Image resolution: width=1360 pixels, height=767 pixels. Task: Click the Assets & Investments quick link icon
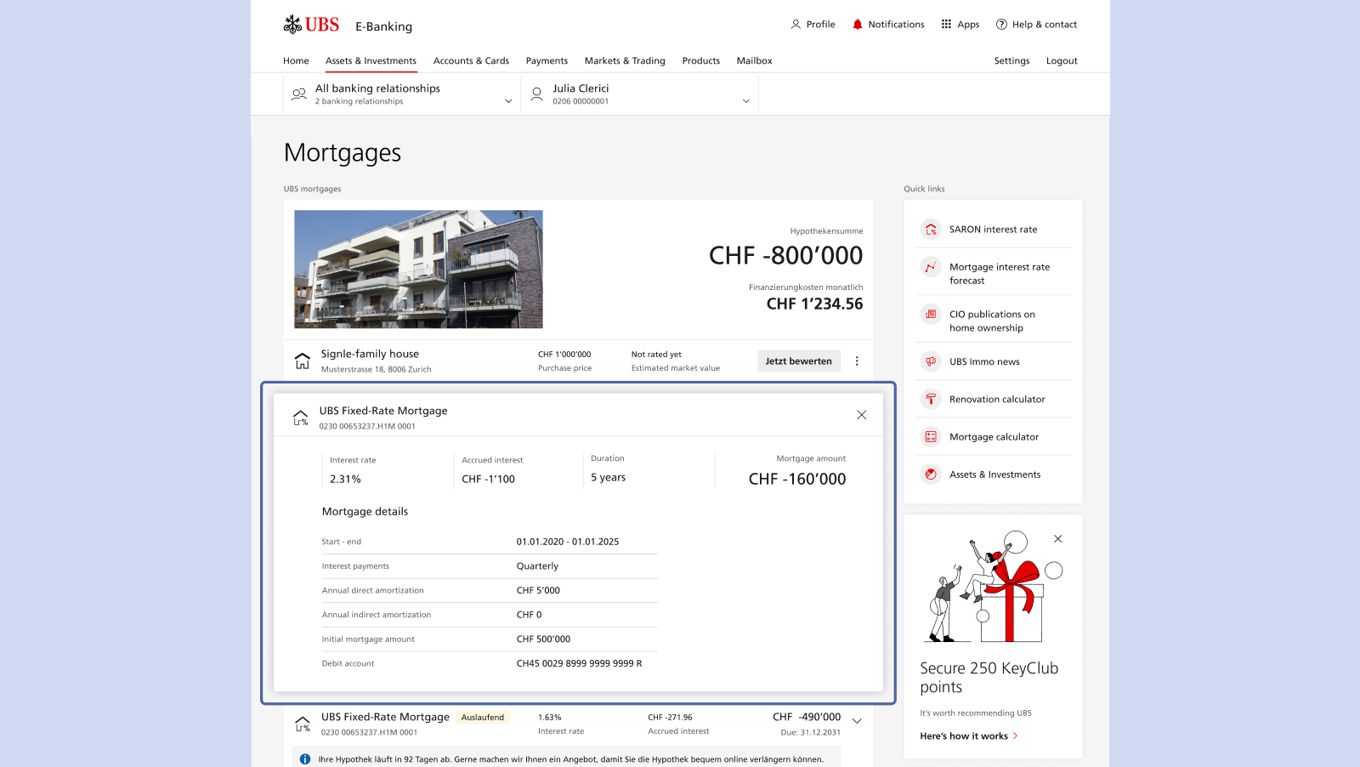(931, 474)
